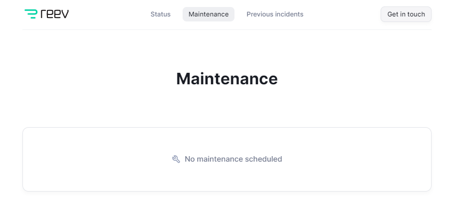Open the Status tab
This screenshot has height=213, width=452.
coord(160,14)
